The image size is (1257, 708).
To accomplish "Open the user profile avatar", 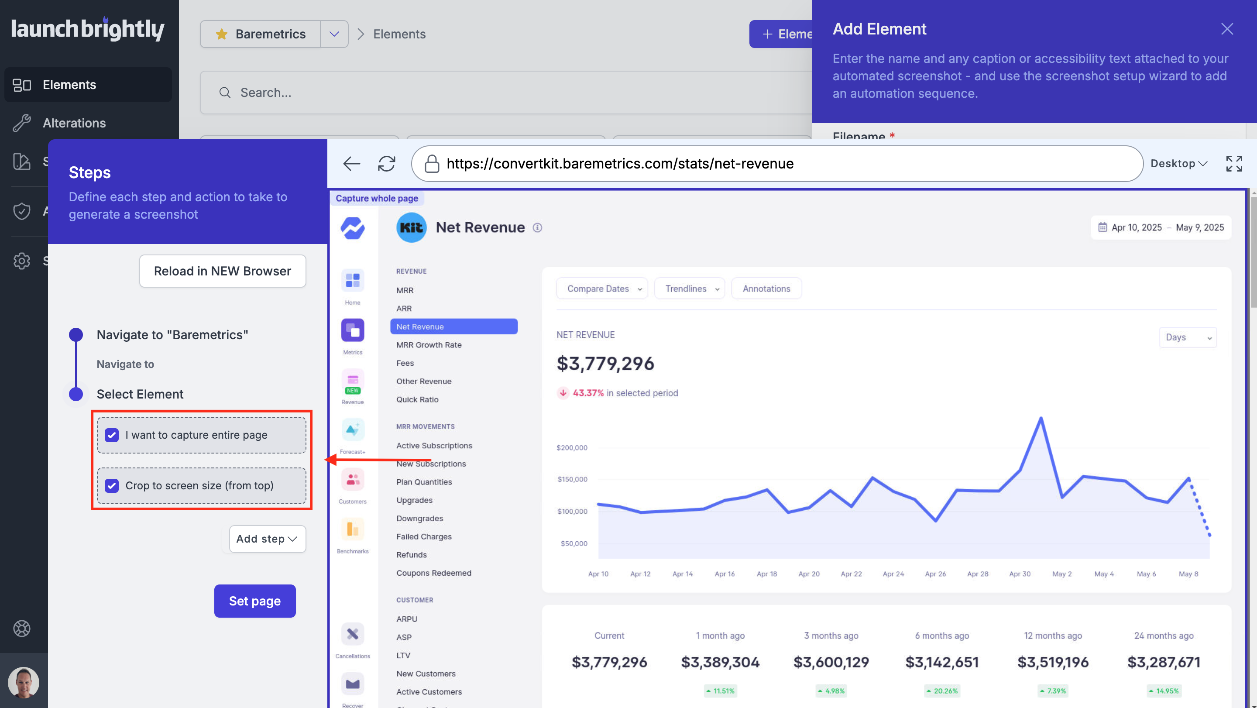I will [x=24, y=682].
